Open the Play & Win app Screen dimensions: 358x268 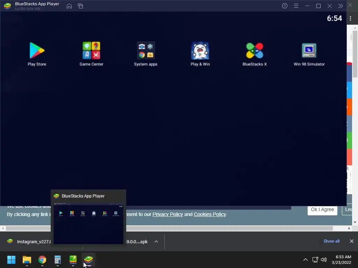(x=200, y=54)
